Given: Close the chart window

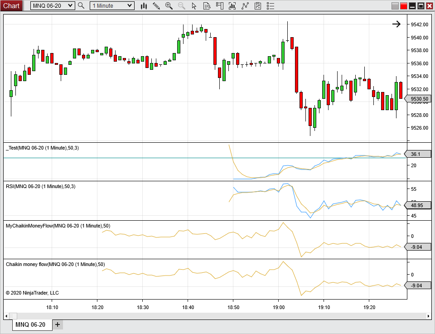Looking at the screenshot, I should (x=429, y=5).
